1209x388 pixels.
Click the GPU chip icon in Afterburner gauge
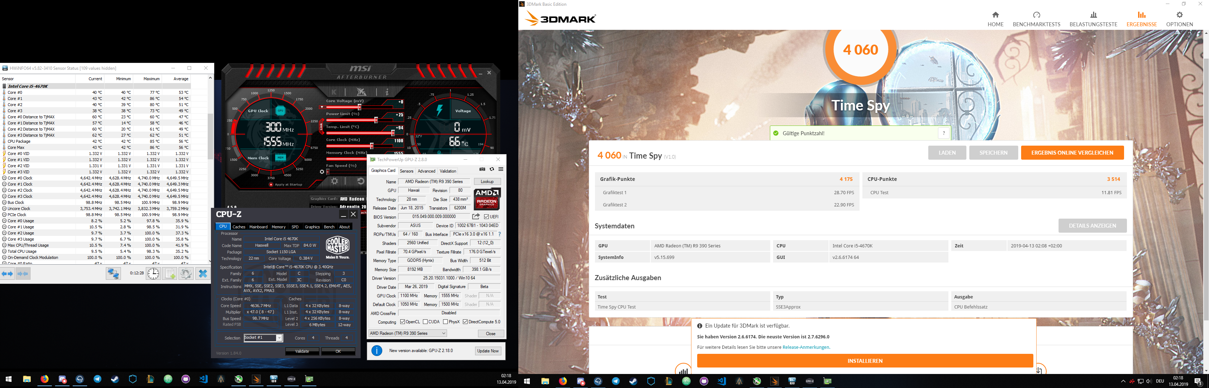(281, 111)
